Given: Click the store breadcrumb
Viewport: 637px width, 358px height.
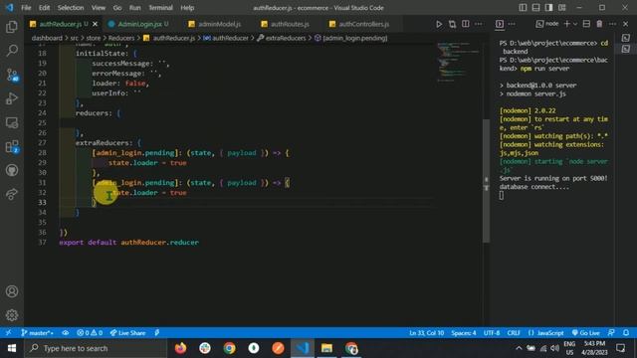Looking at the screenshot, I should click(x=93, y=38).
